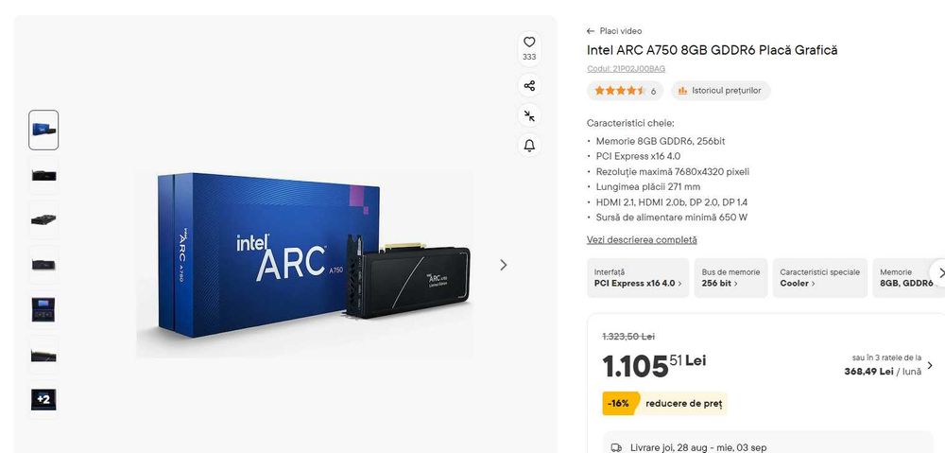Share this product using the share icon
This screenshot has width=945, height=453.
(x=529, y=86)
